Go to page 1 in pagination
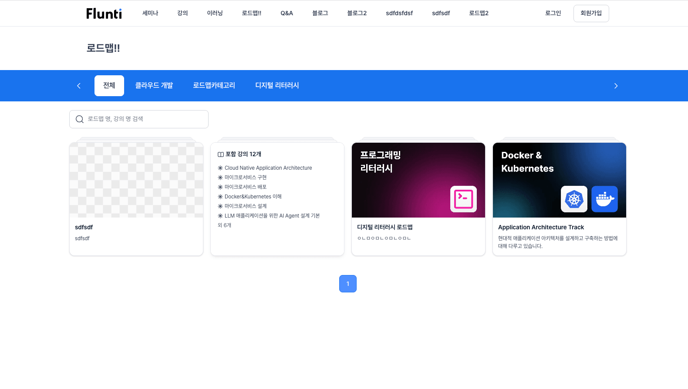688x389 pixels. tap(348, 284)
